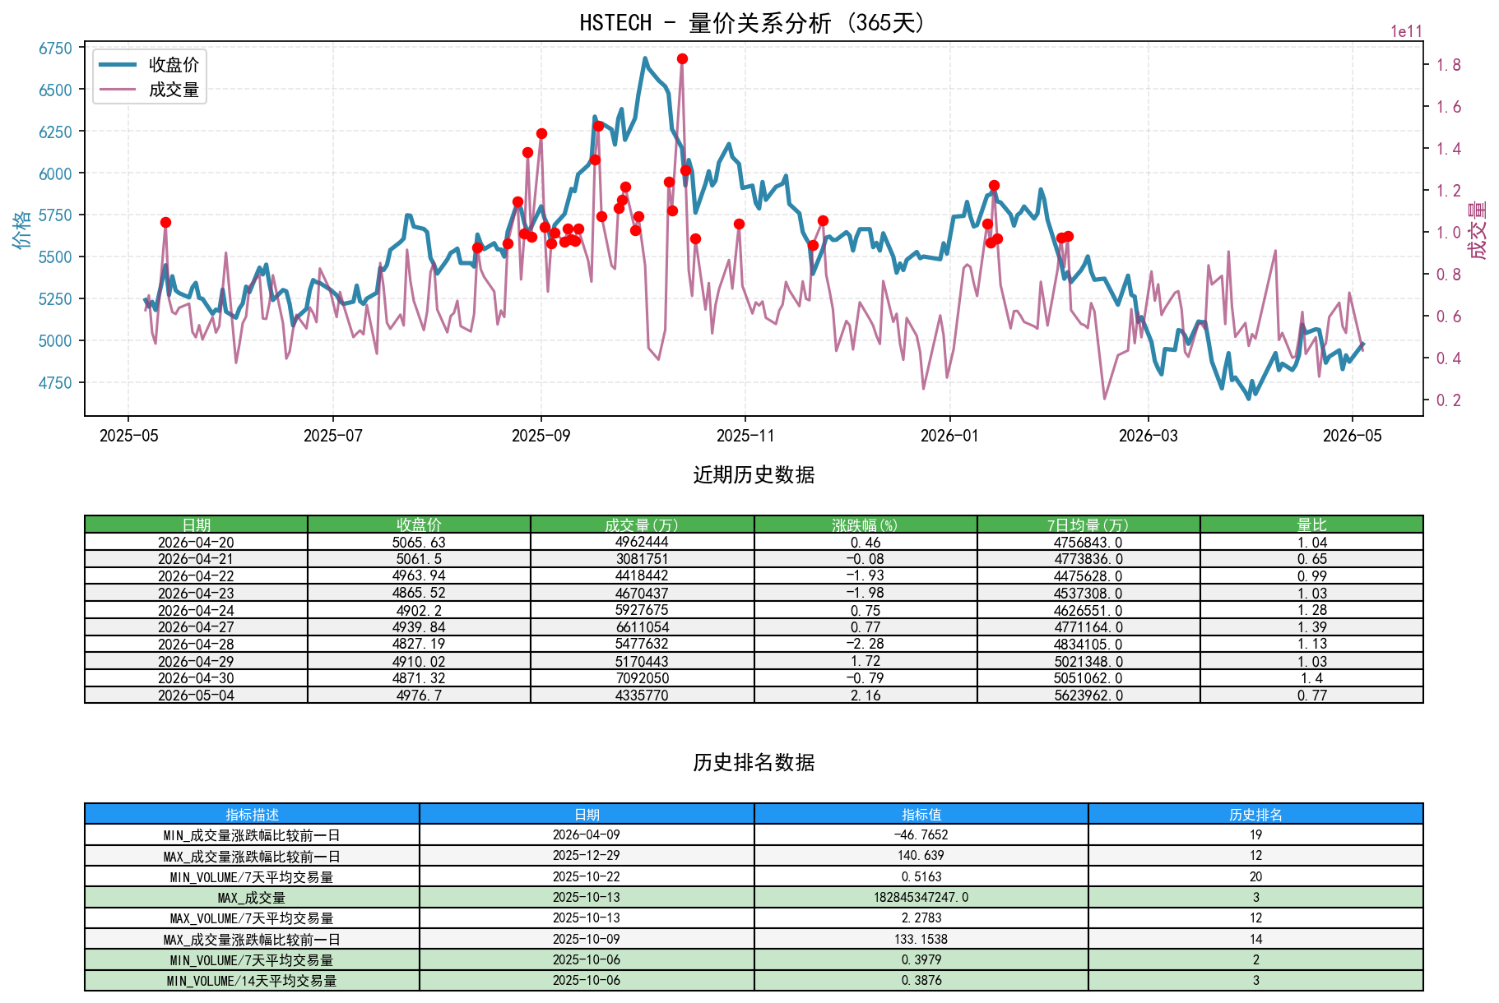Click the x-axis tick label 2025-05
This screenshot has height=1003, width=1499.
pos(128,436)
